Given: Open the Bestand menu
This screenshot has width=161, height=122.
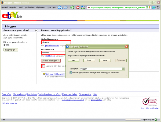Looking at the screenshot, I should click(5, 8).
